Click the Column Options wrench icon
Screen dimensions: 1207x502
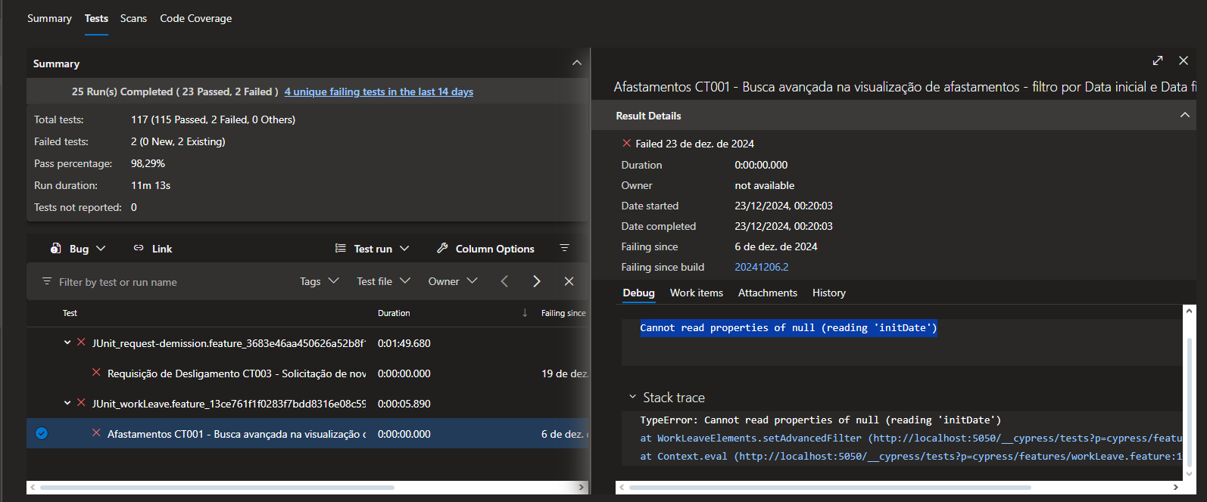(442, 248)
